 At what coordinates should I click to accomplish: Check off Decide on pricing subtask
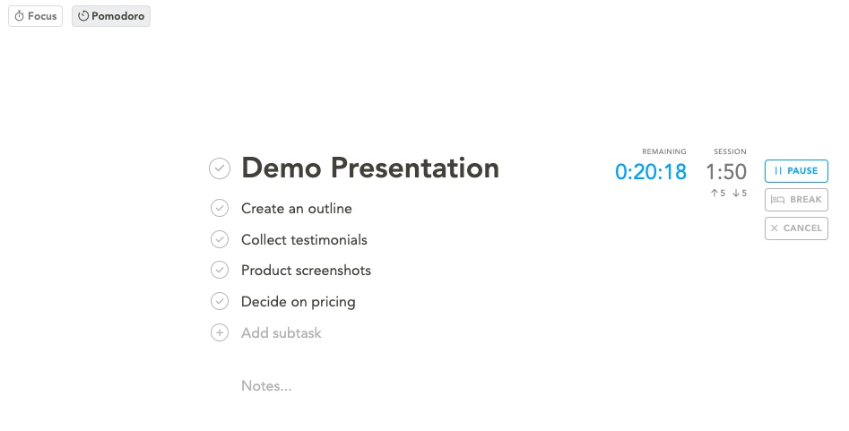coord(220,301)
